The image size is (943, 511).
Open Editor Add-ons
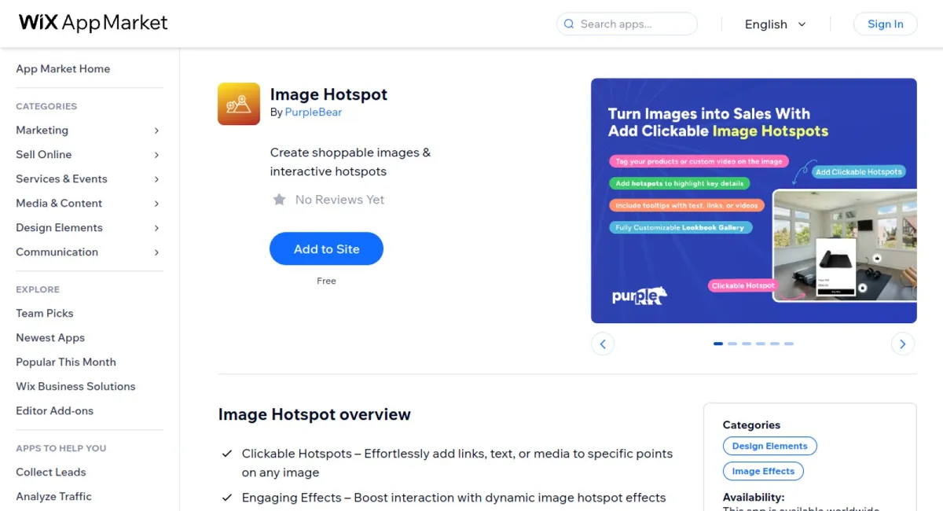coord(55,410)
